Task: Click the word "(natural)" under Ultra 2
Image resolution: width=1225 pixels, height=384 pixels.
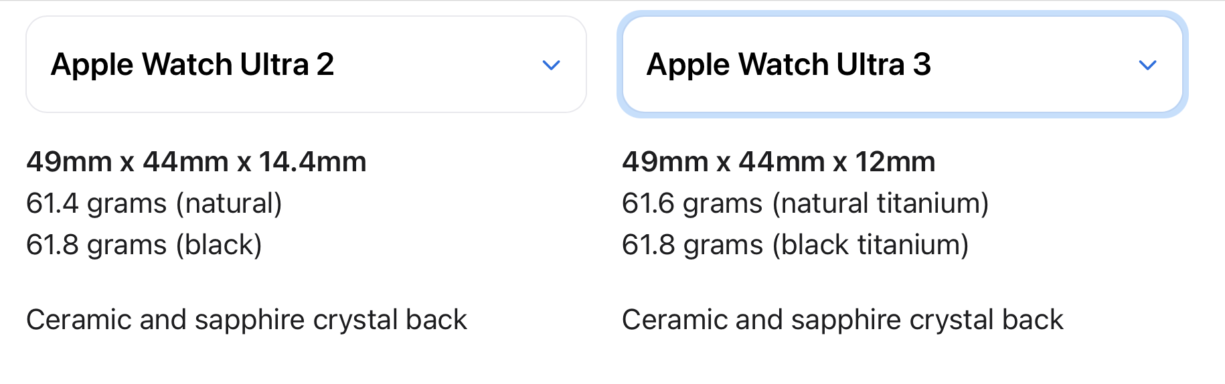Action: (229, 203)
